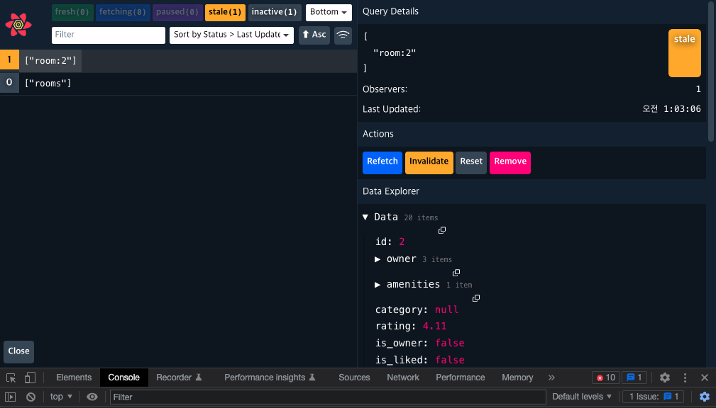Click the is_liked value false
Viewport: 716px width, 408px height.
(x=450, y=360)
